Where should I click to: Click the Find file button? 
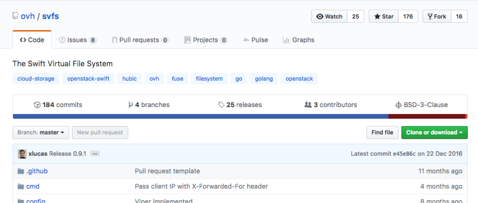pyautogui.click(x=382, y=133)
